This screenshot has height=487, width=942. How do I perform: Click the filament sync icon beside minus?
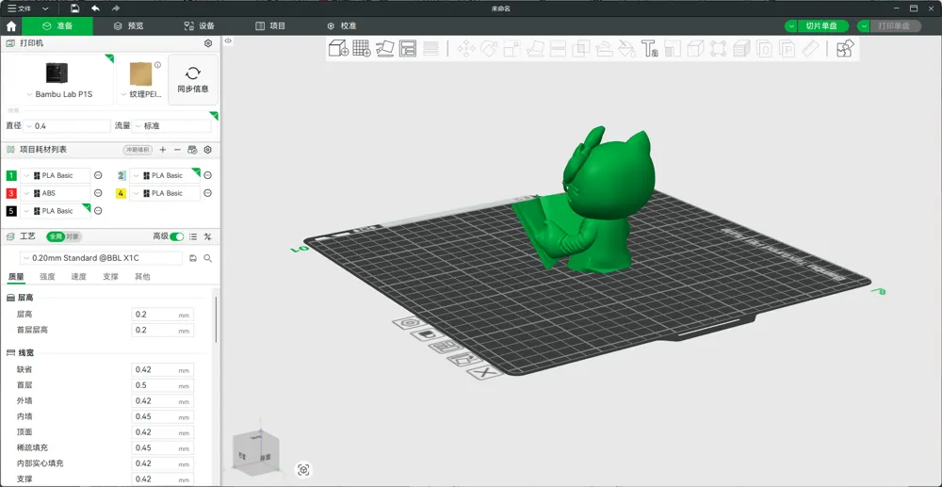click(192, 150)
